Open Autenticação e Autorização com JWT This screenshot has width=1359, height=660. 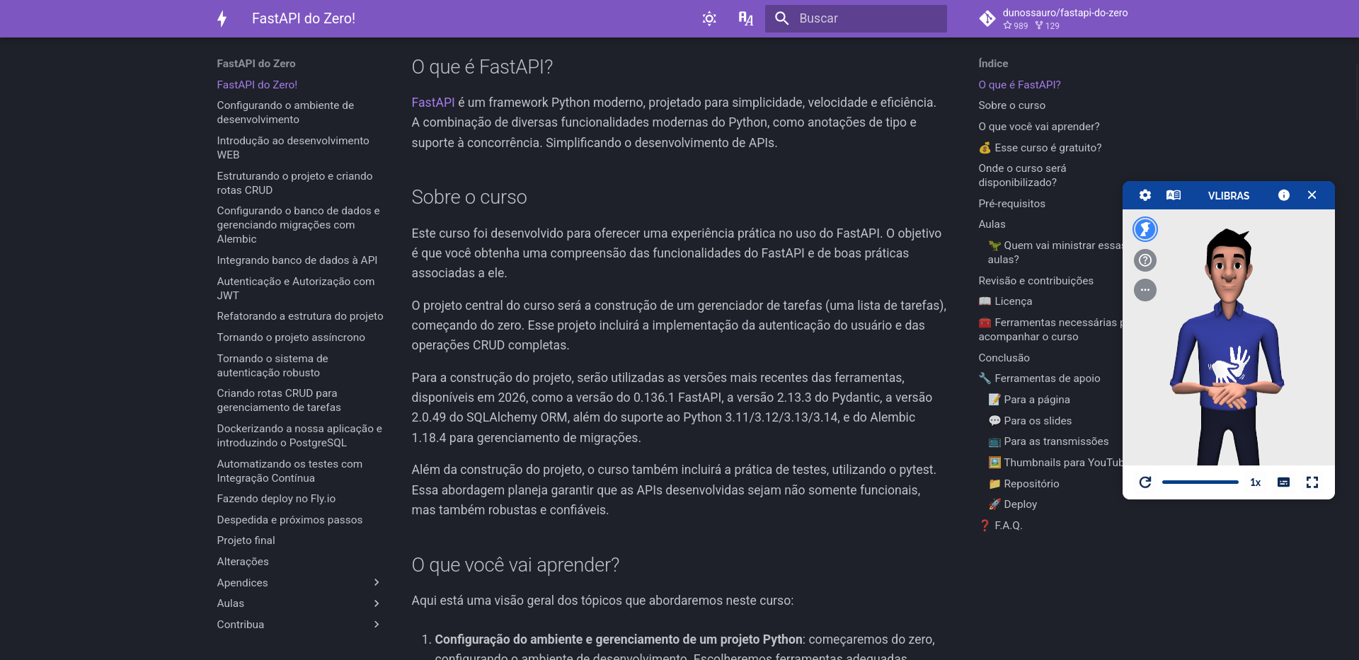tap(296, 289)
